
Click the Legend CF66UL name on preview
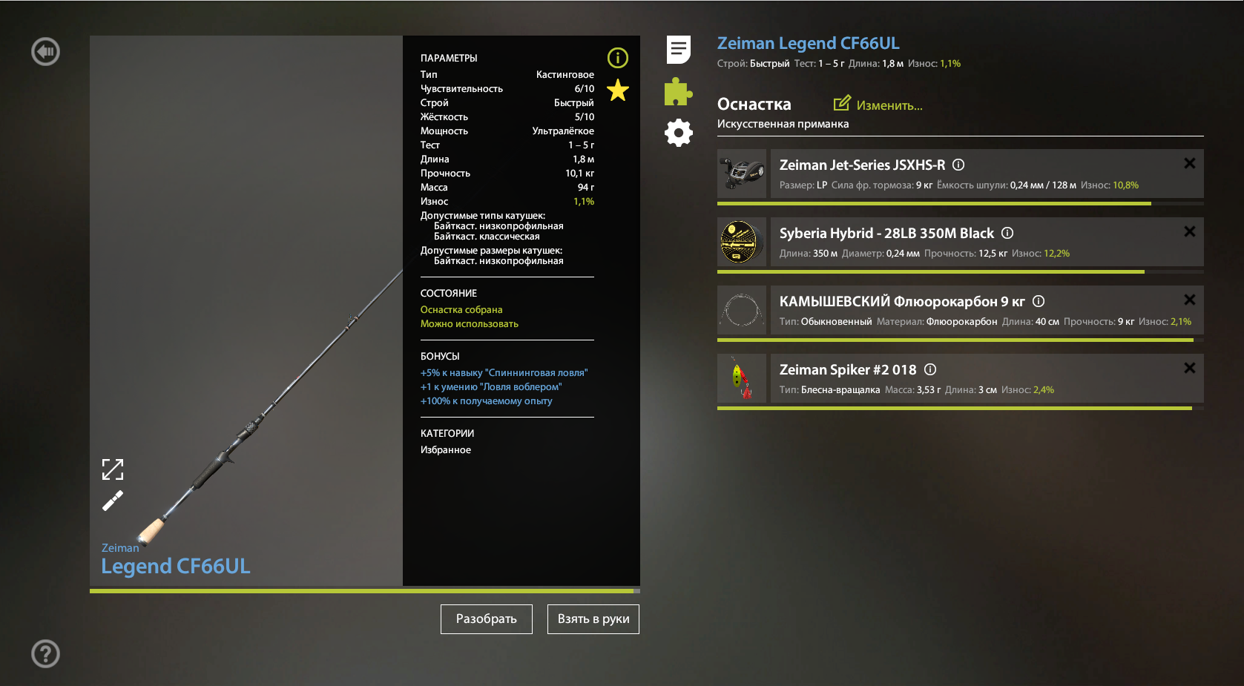(x=176, y=566)
